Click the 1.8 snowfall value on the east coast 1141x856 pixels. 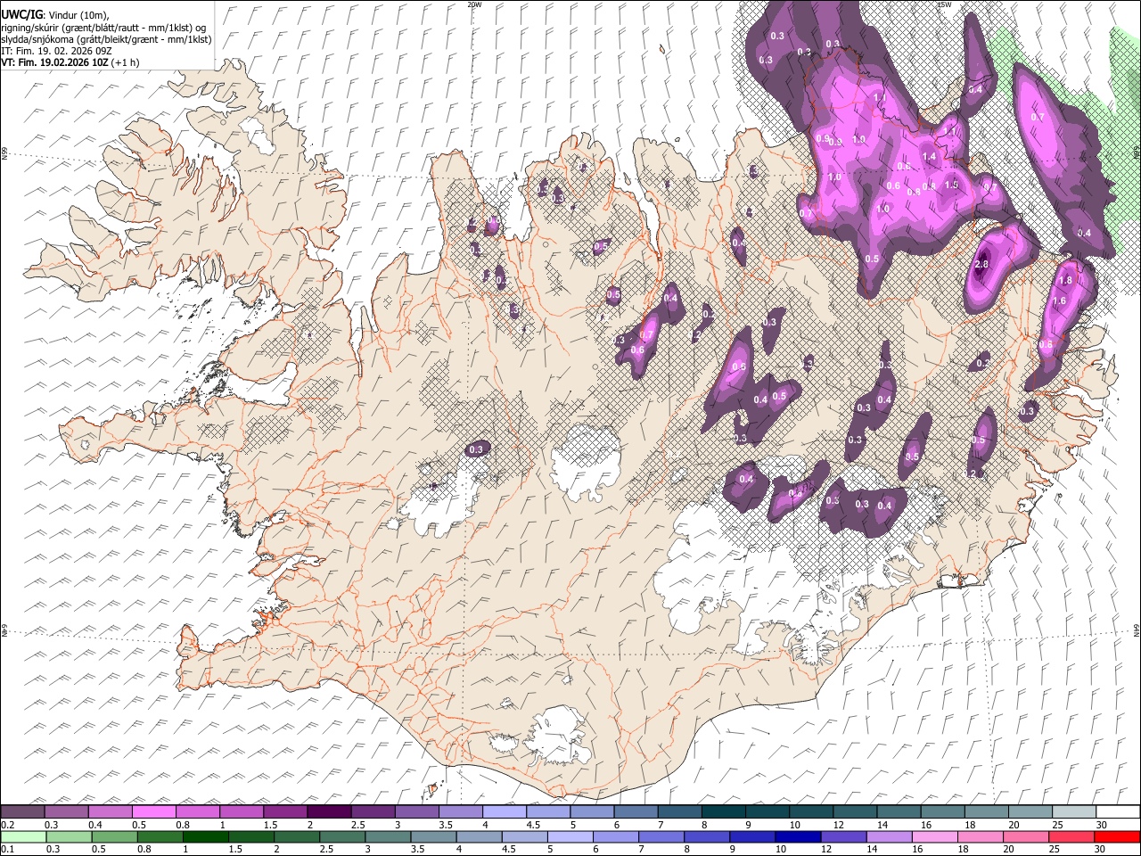click(x=1064, y=280)
